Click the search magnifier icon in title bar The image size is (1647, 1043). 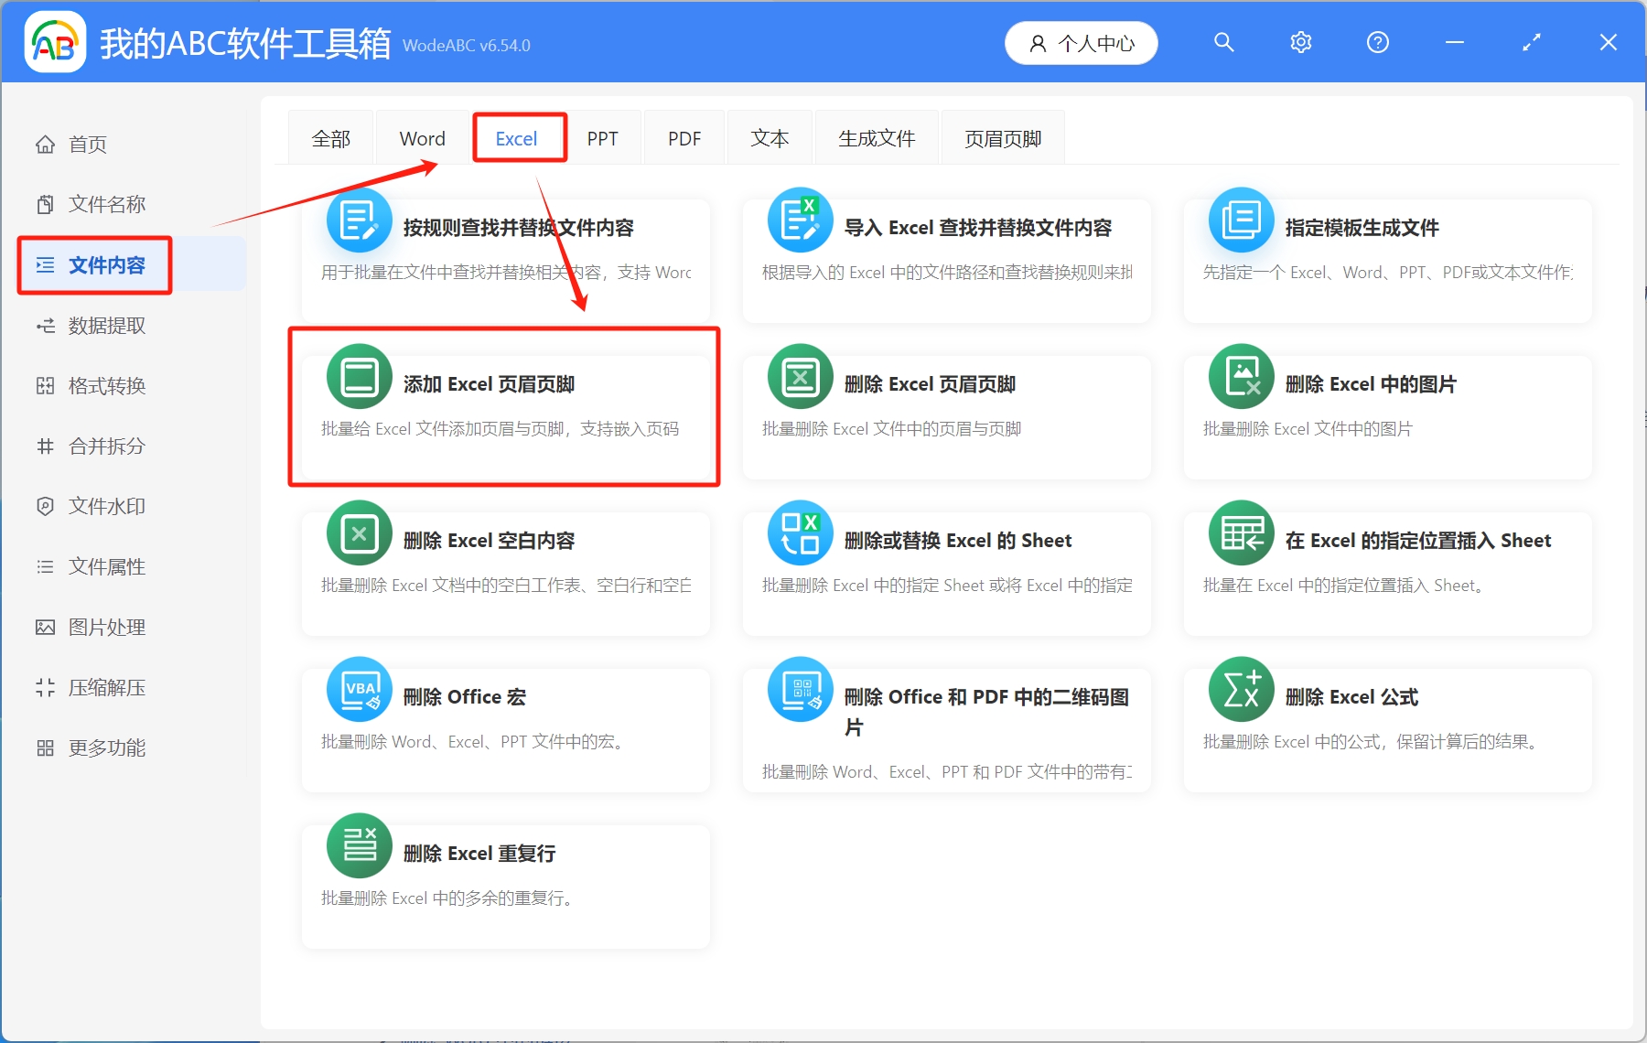pyautogui.click(x=1223, y=43)
